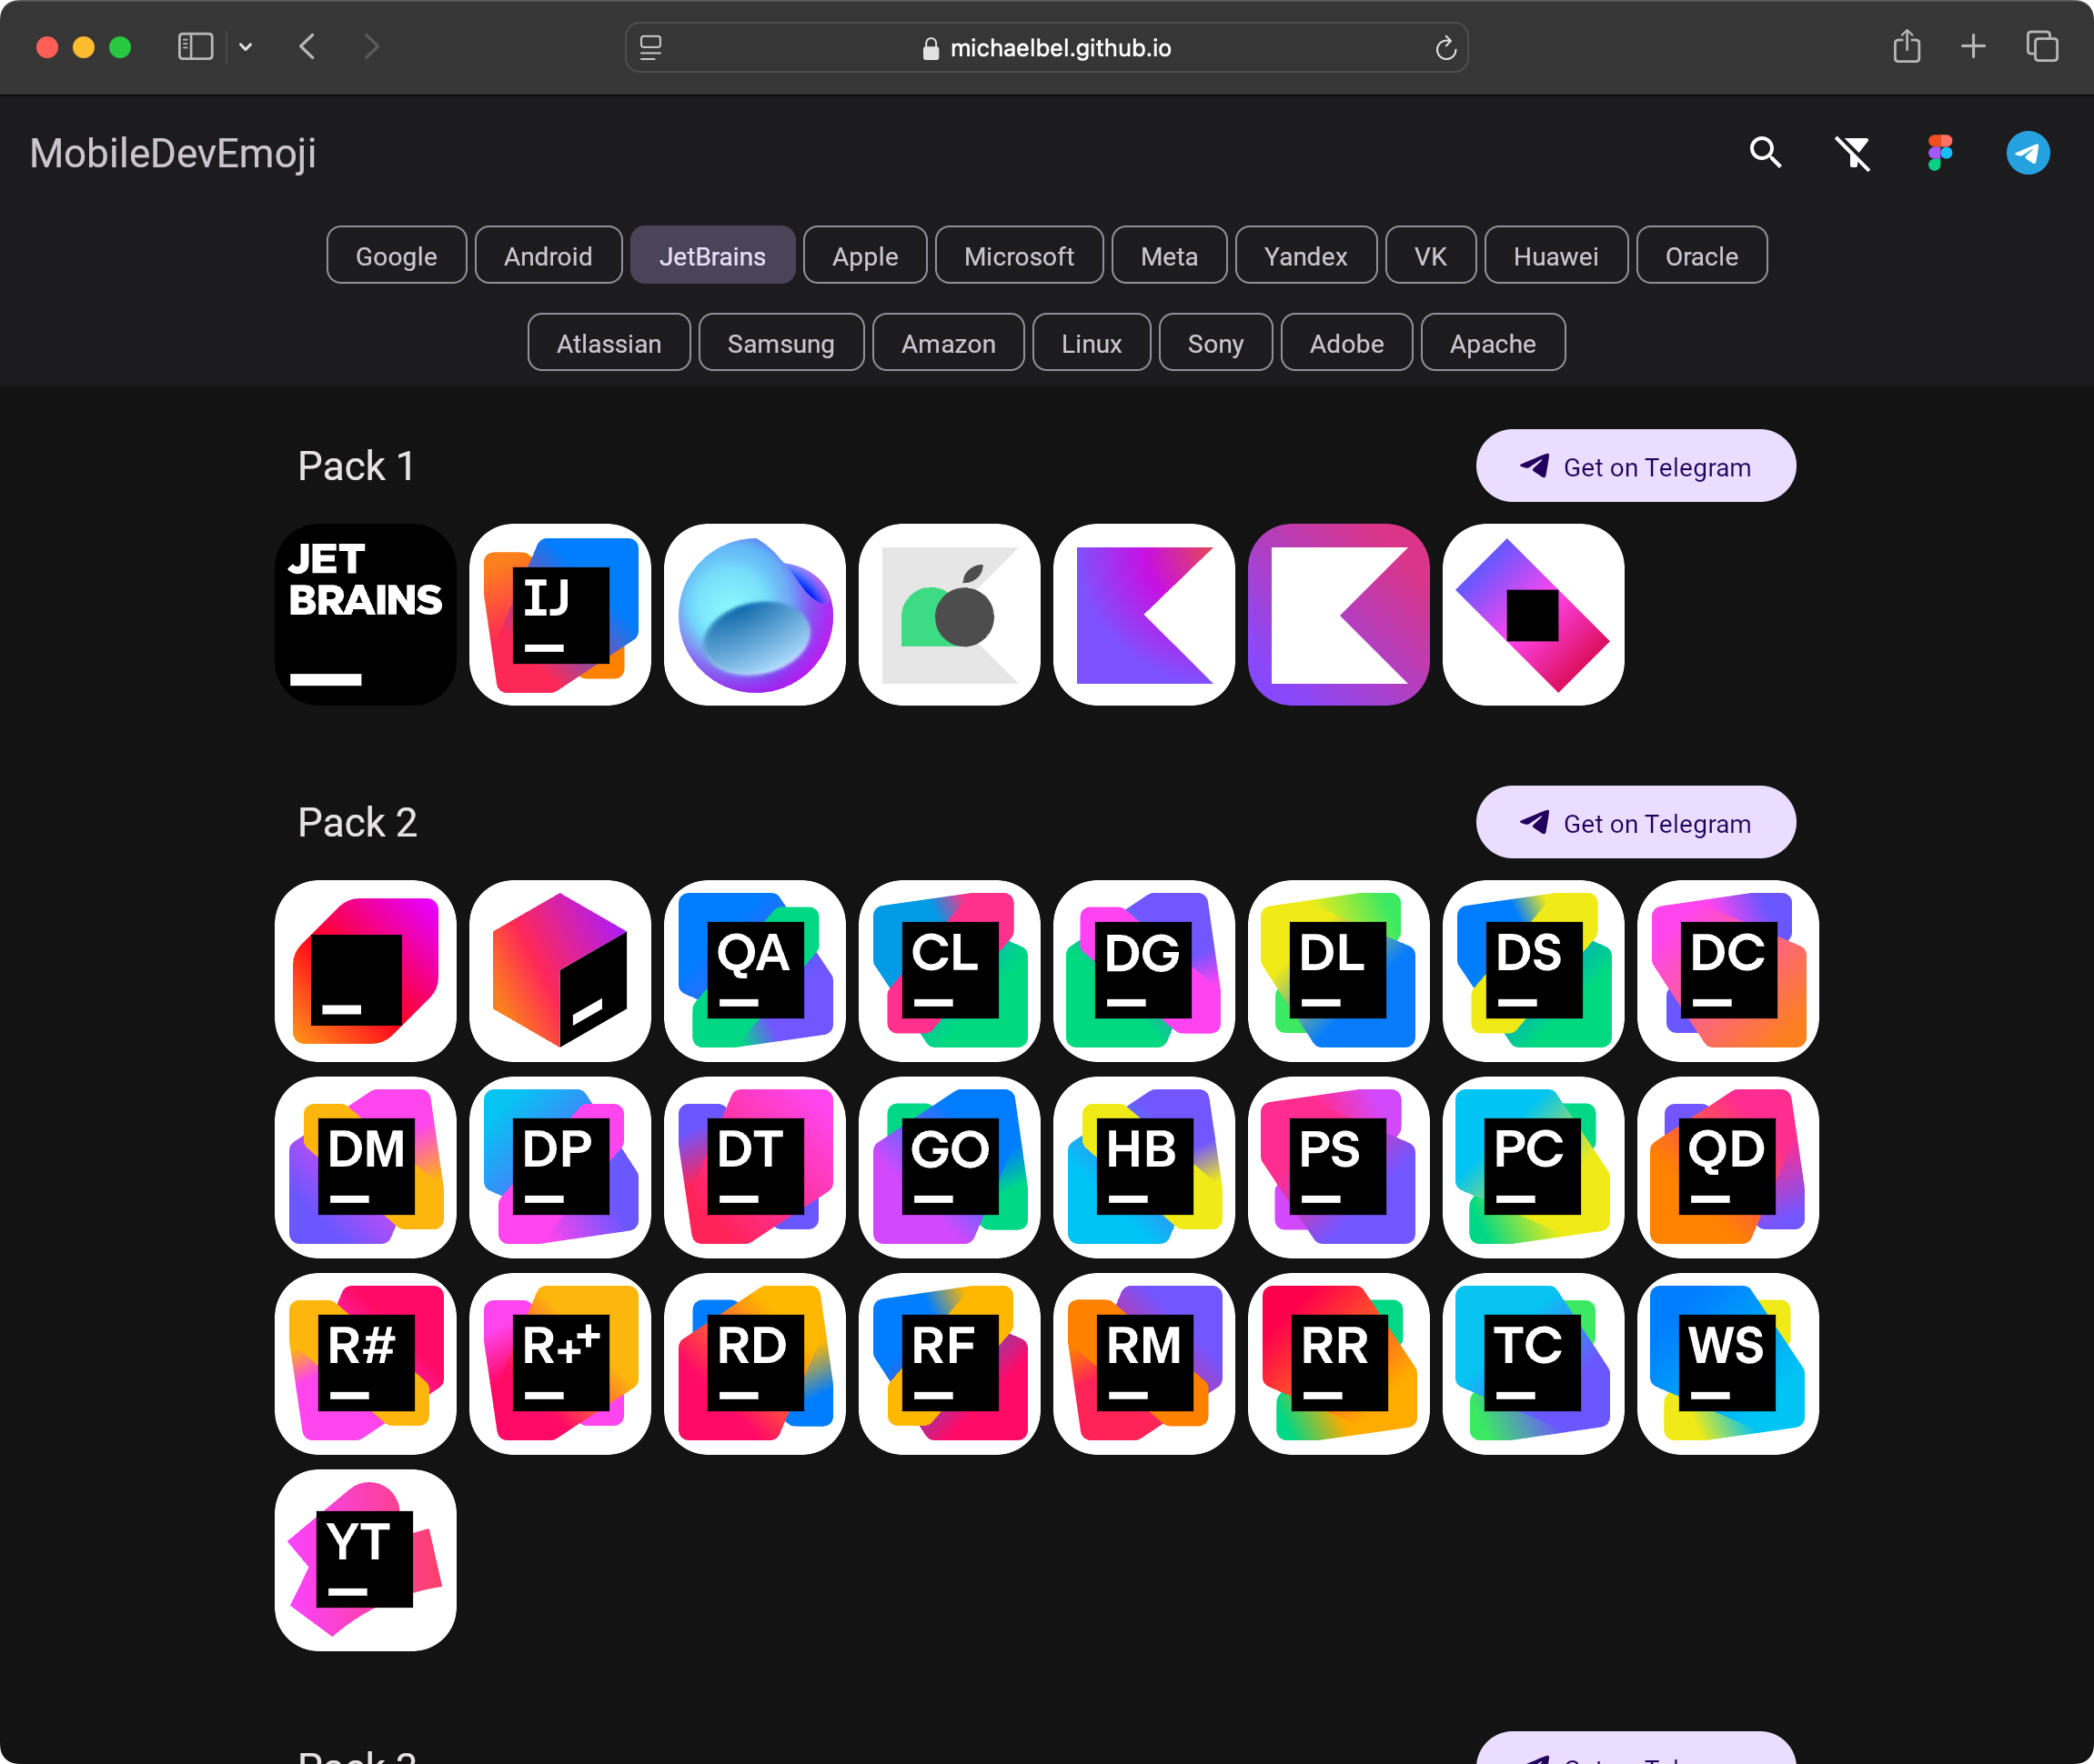Image resolution: width=2094 pixels, height=1764 pixels.
Task: Toggle the Android filter chip
Action: pyautogui.click(x=548, y=257)
